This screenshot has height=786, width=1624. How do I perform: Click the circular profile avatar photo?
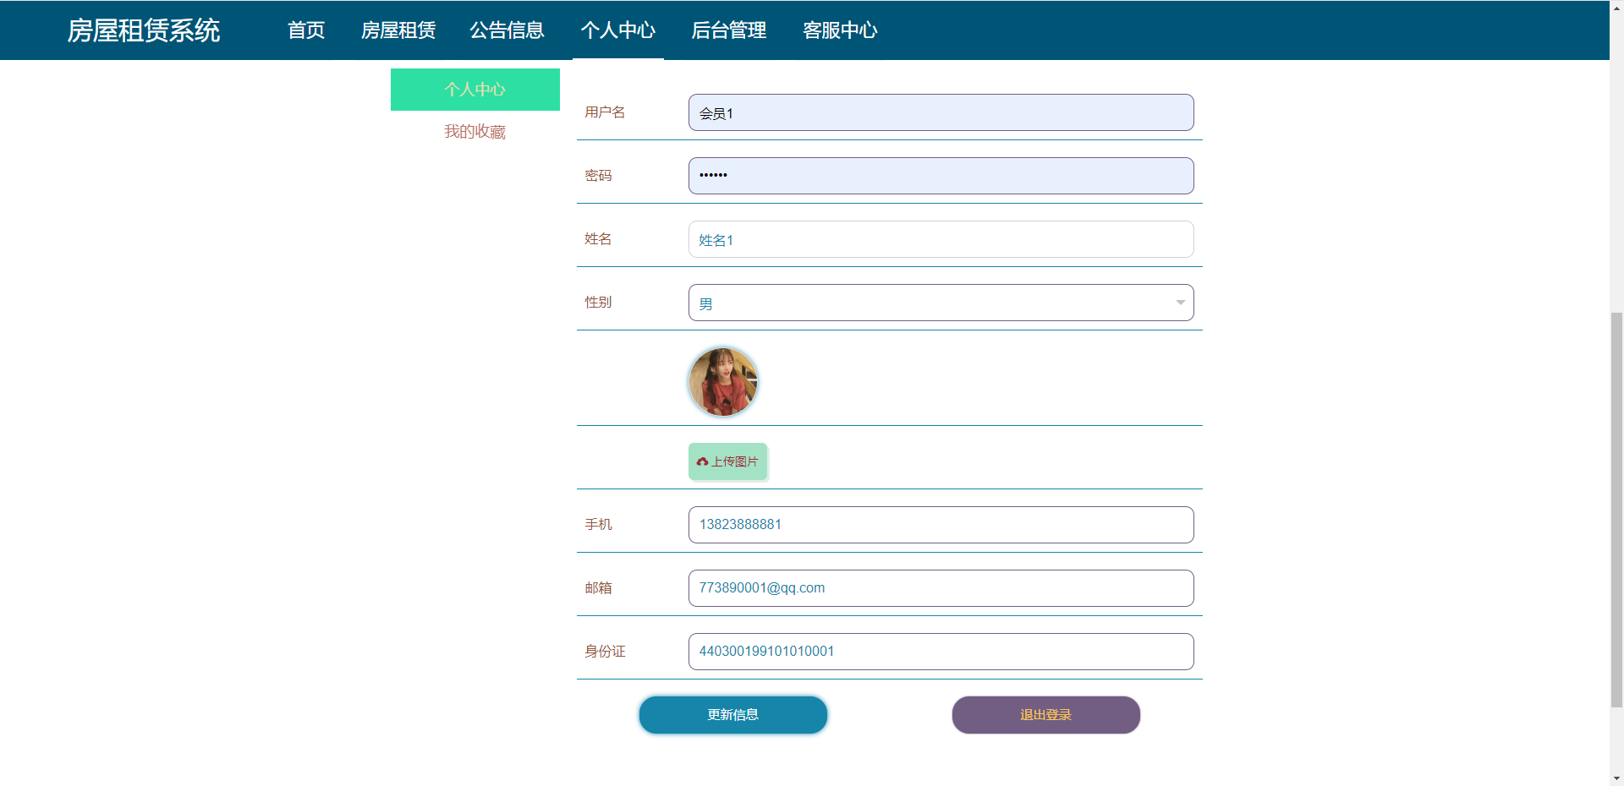tap(723, 382)
